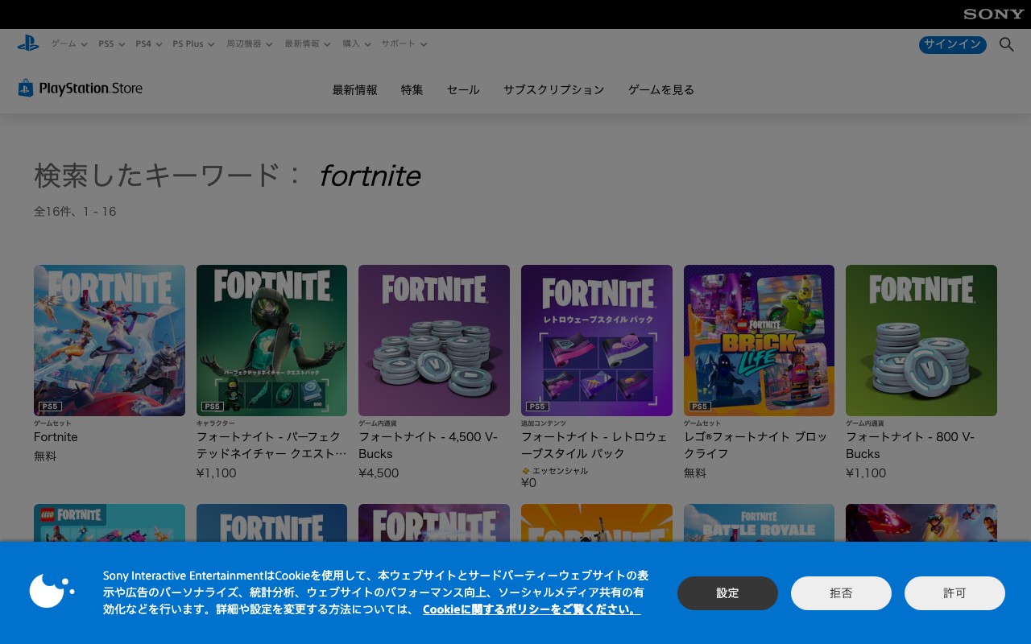
Task: Click the SONY logo
Action: point(994,14)
